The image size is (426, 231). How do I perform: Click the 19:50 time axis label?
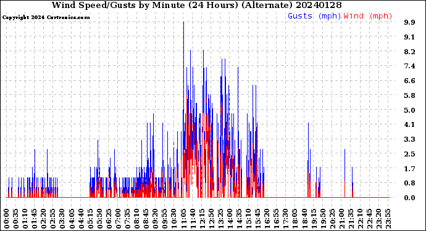pyautogui.click(x=323, y=218)
